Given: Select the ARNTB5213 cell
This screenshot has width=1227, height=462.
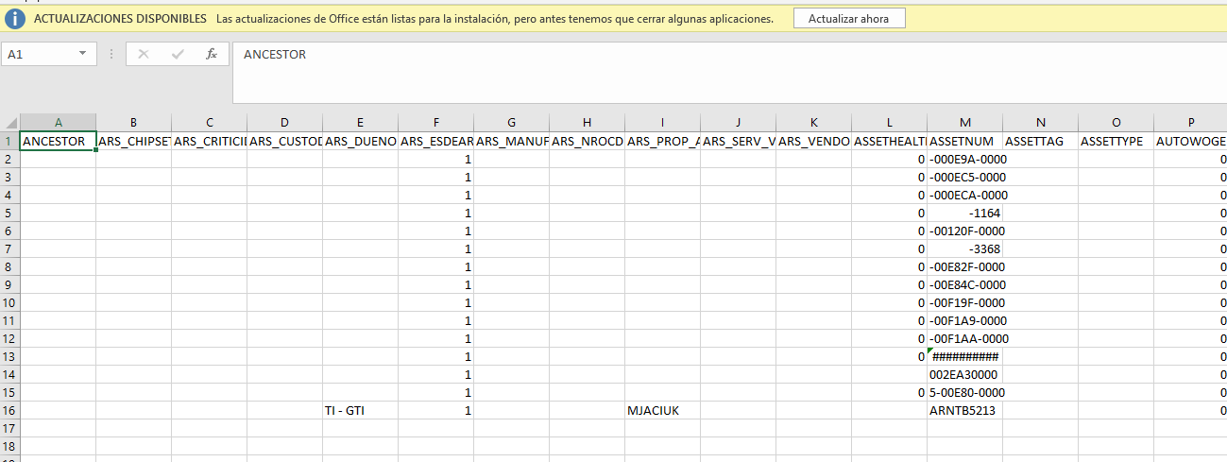Looking at the screenshot, I should [964, 411].
